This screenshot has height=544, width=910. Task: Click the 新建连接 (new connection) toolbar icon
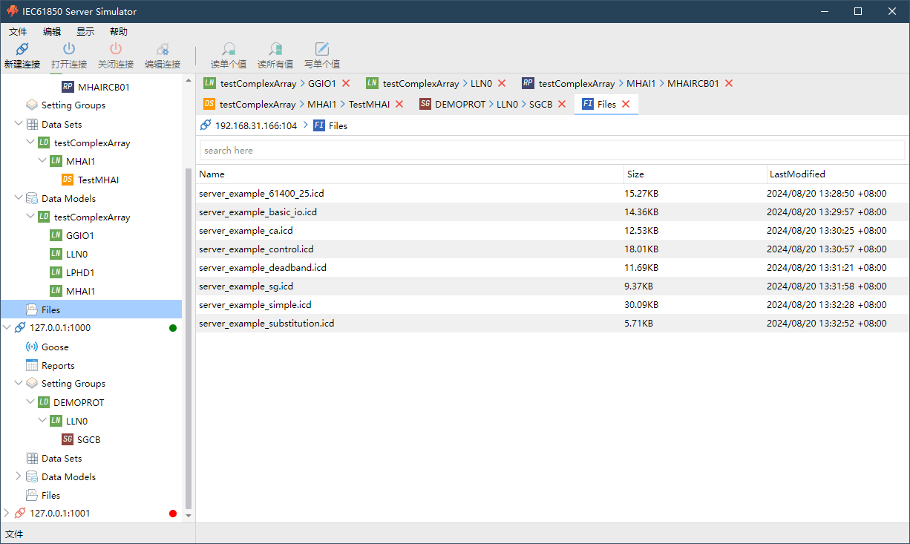coord(22,49)
